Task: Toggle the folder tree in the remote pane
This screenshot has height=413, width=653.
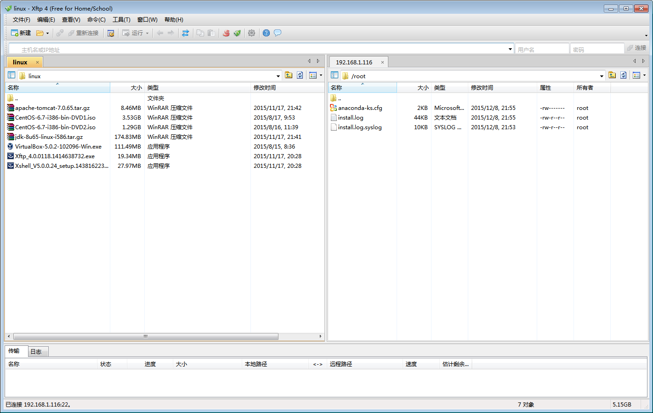Action: click(335, 75)
